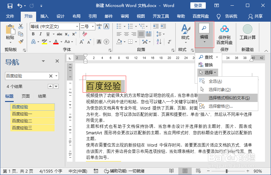Toggle Superscript formatting

coord(74,34)
